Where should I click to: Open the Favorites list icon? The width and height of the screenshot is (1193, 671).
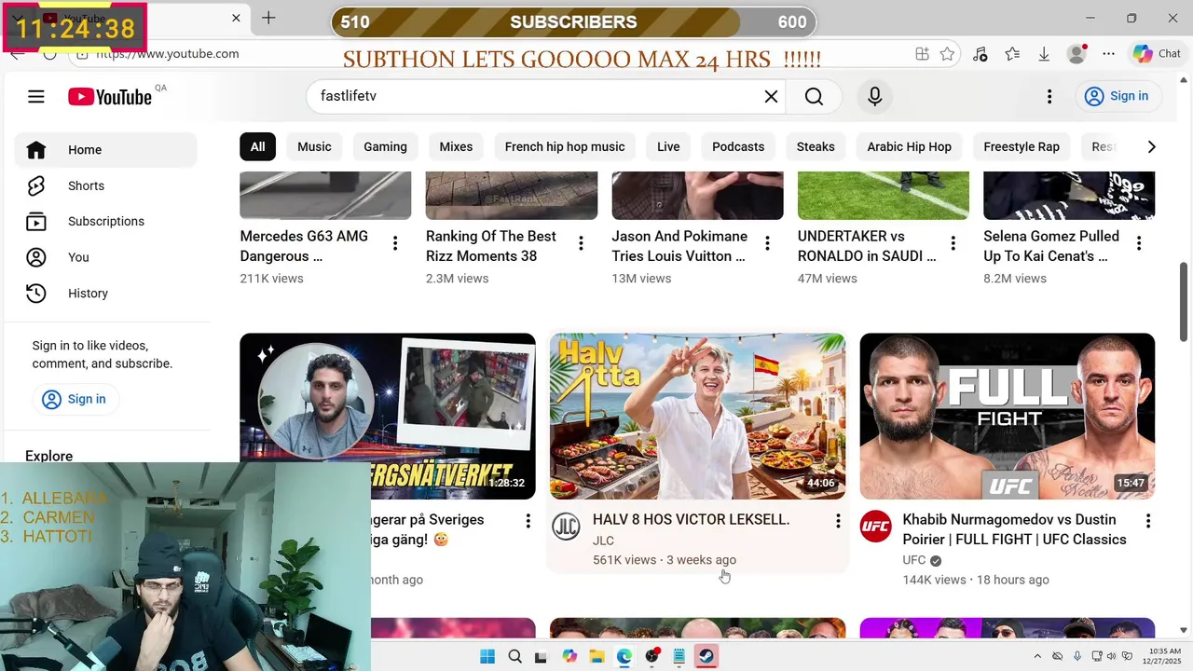click(1012, 54)
